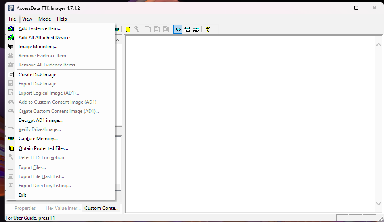Expand the toolbar options dropdown arrow

click(216, 32)
